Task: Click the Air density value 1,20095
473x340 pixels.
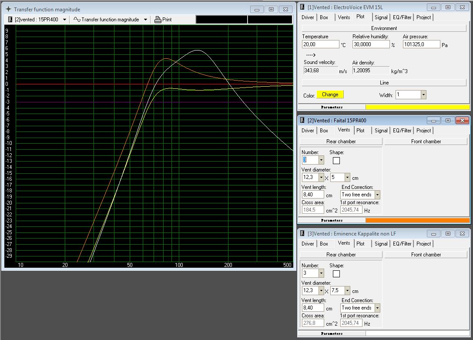Action: pyautogui.click(x=371, y=70)
